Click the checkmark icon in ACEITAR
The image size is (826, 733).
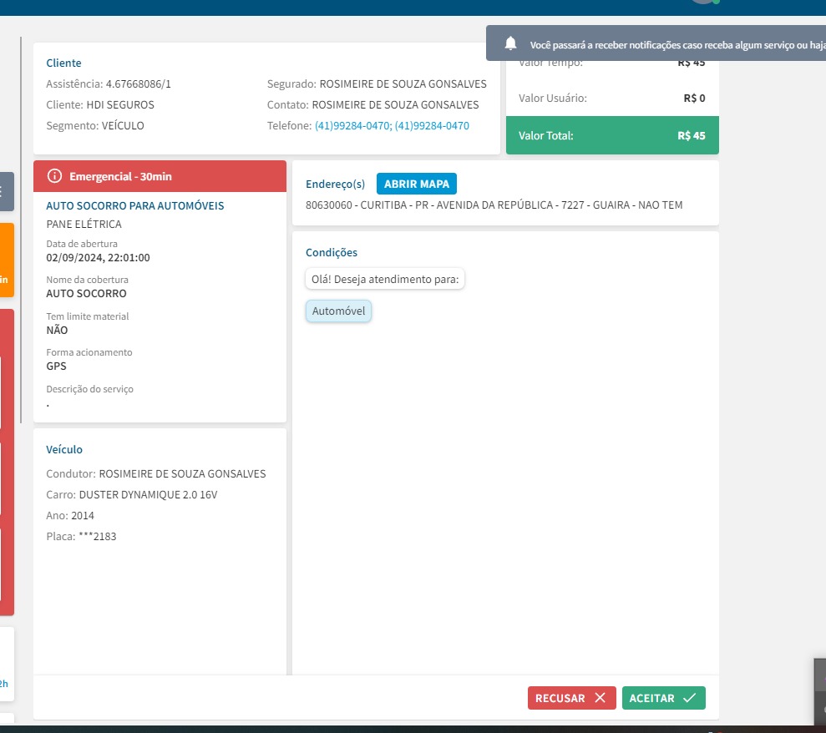690,698
